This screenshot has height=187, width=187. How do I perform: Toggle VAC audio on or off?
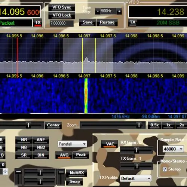click(110, 144)
